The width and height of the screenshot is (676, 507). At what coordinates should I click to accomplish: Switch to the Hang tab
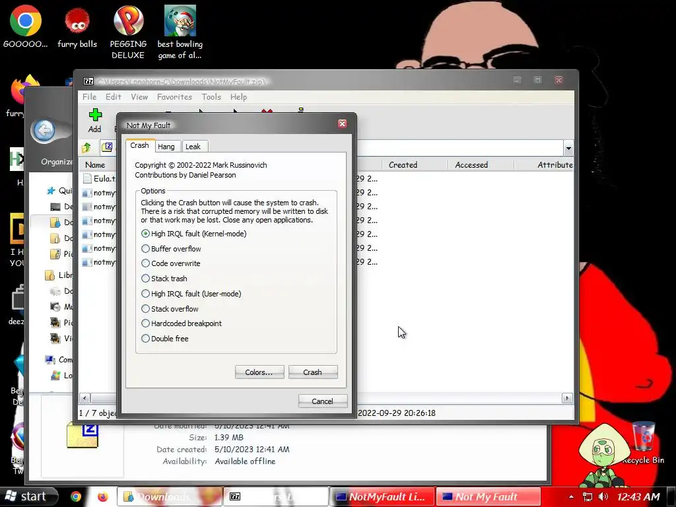(166, 147)
